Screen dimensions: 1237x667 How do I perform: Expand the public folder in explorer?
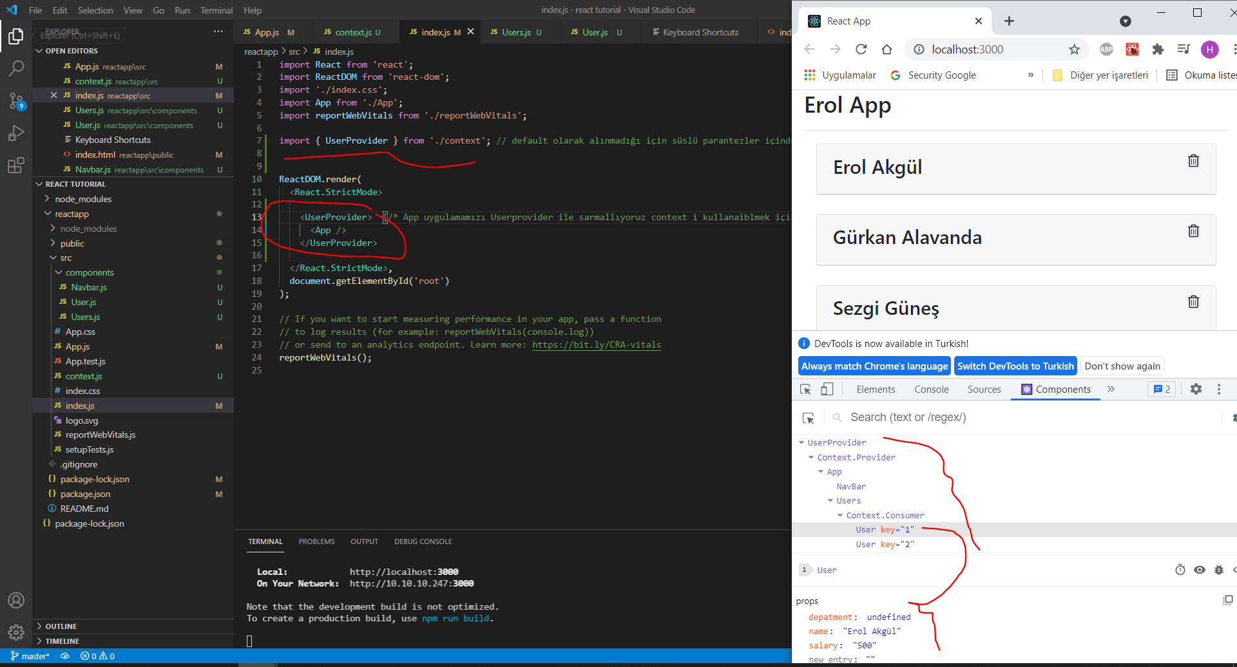click(72, 243)
